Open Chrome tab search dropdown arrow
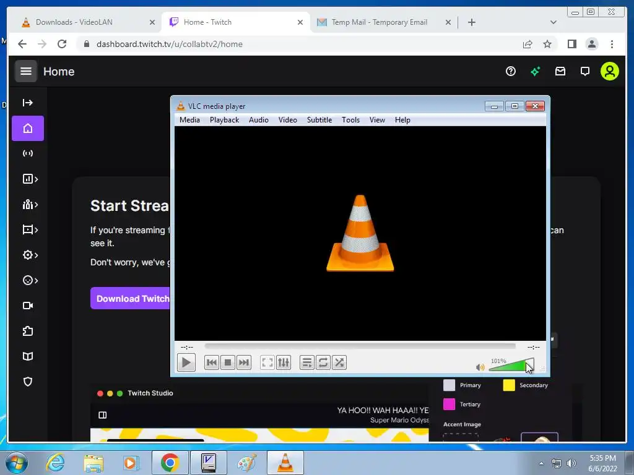 [553, 22]
